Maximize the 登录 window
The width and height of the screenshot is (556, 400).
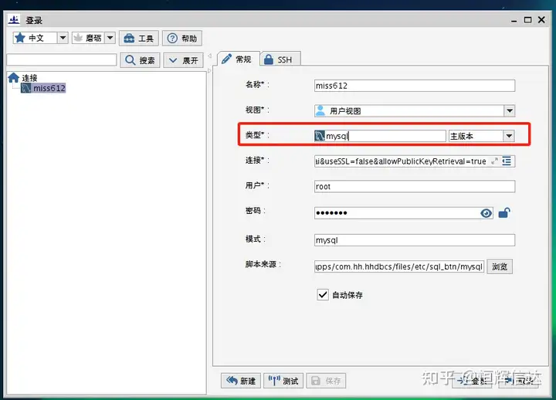coord(527,20)
